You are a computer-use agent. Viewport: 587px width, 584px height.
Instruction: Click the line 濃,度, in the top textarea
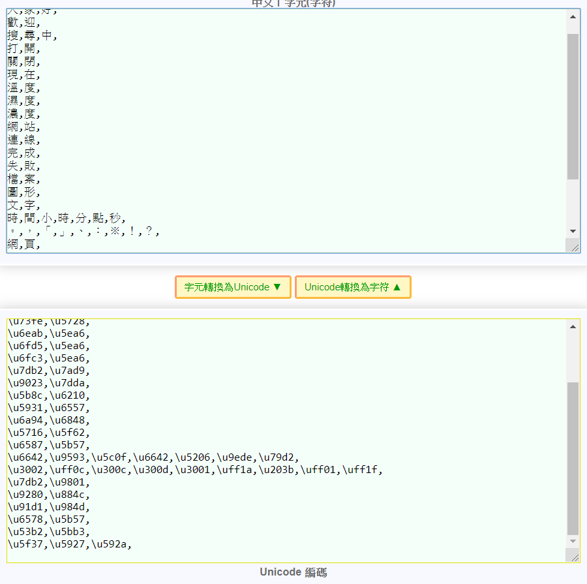[23, 114]
